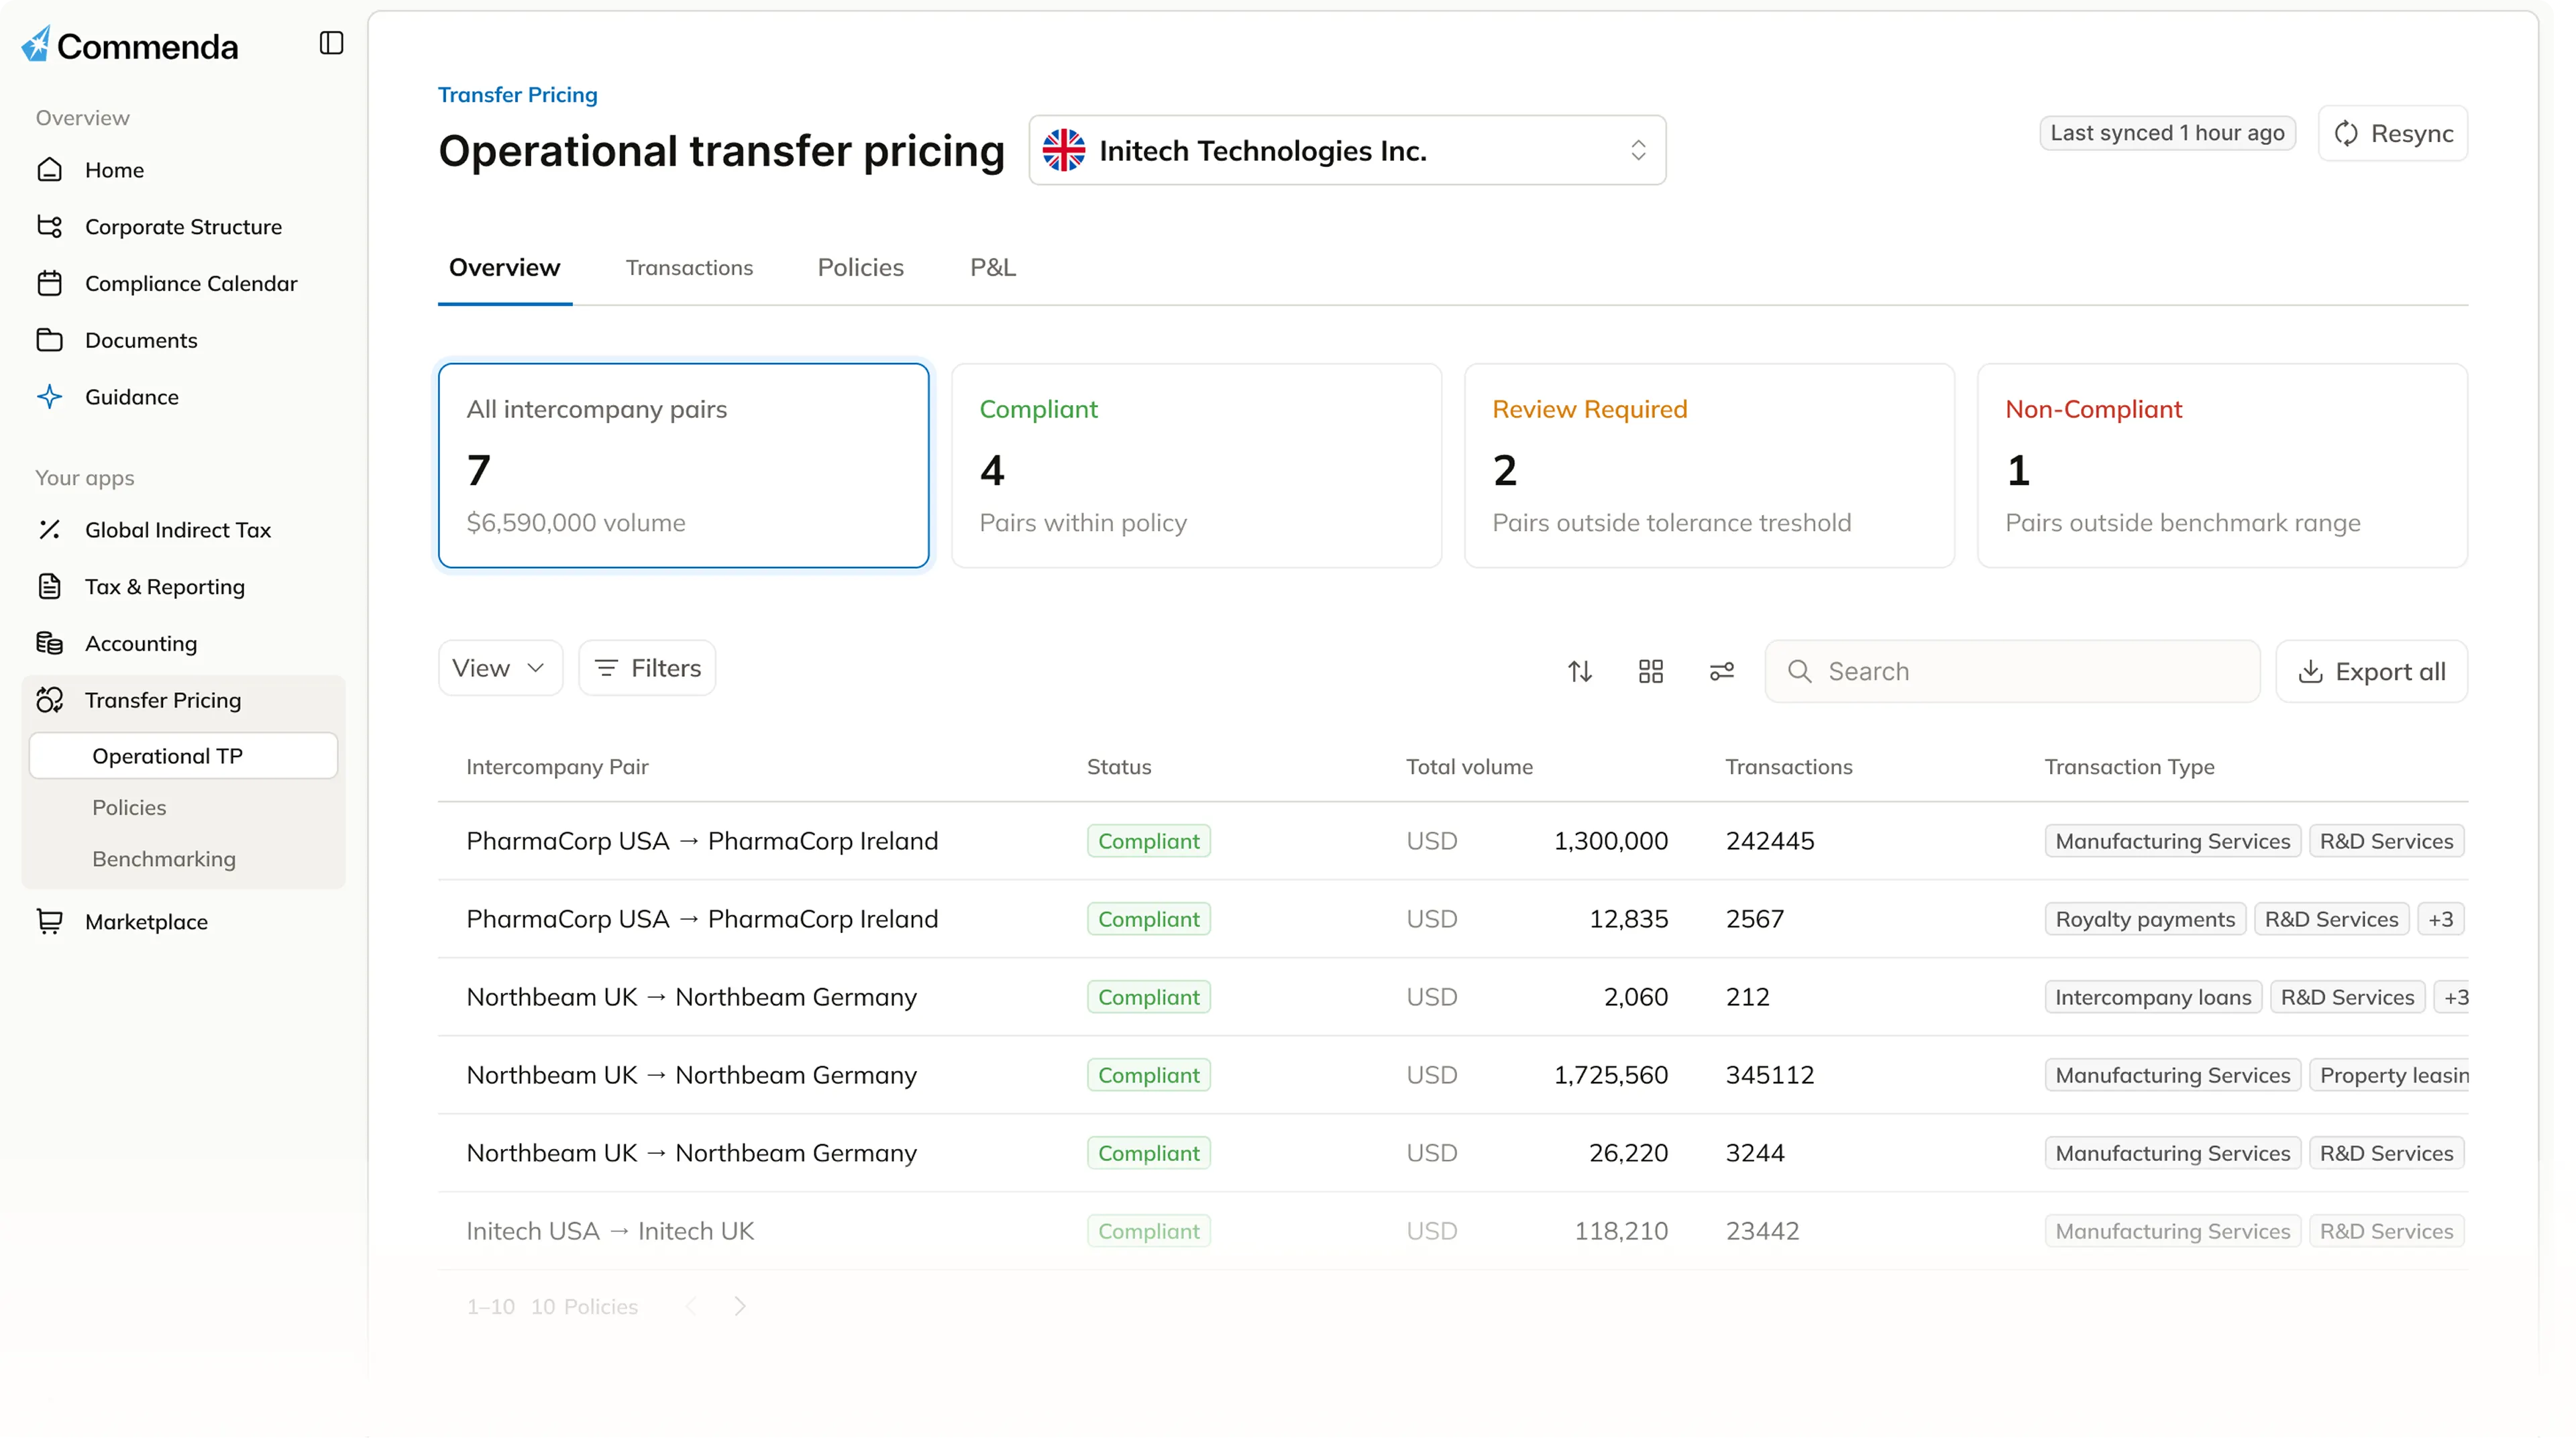
Task: Open the Marketplace cart item
Action: click(146, 922)
